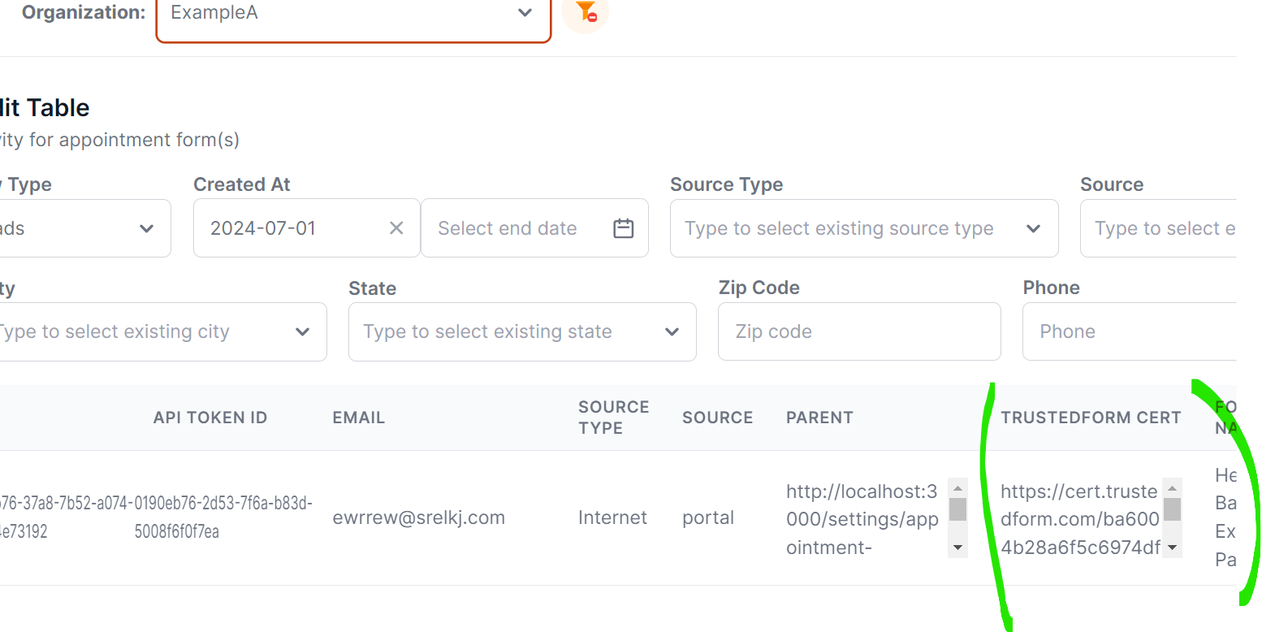
Task: Click the clear filter funnel icon
Action: tap(585, 12)
